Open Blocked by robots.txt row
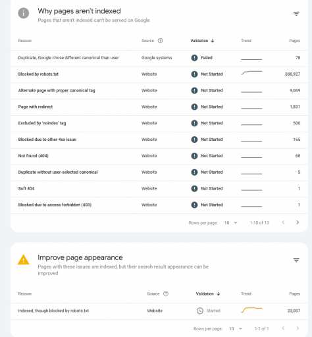Viewport: 312px width, 337px height. (159, 74)
